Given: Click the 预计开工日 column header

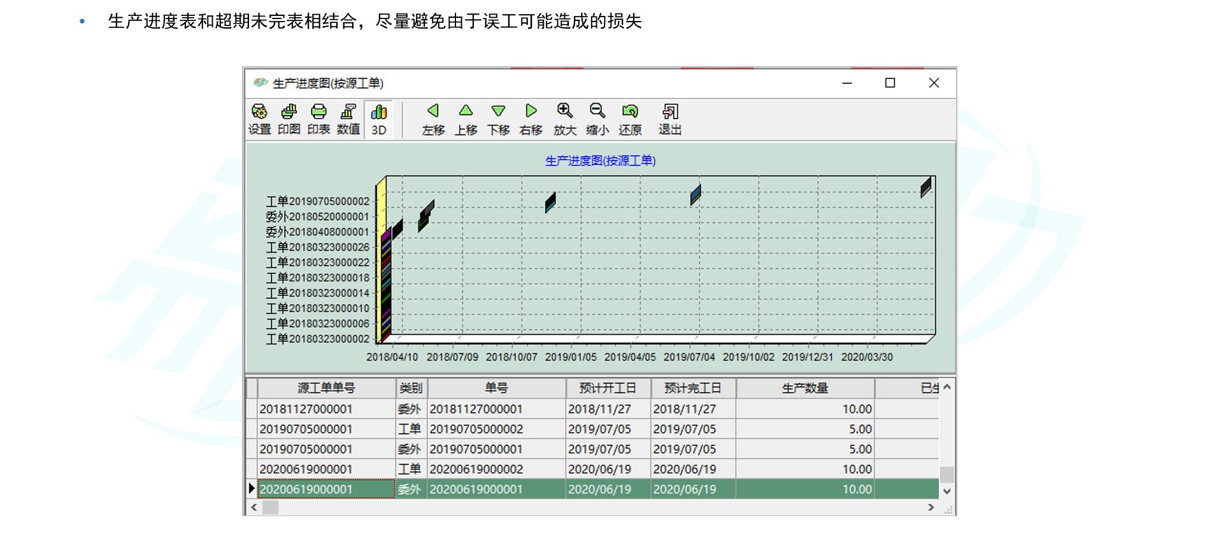Looking at the screenshot, I should (608, 388).
